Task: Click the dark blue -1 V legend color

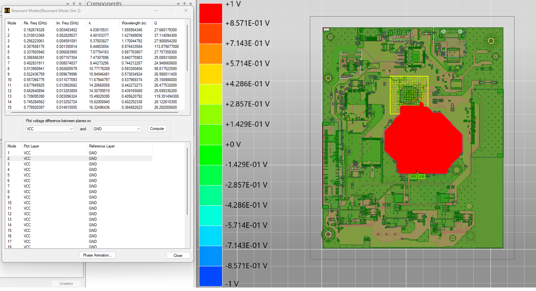Action: tap(211, 276)
